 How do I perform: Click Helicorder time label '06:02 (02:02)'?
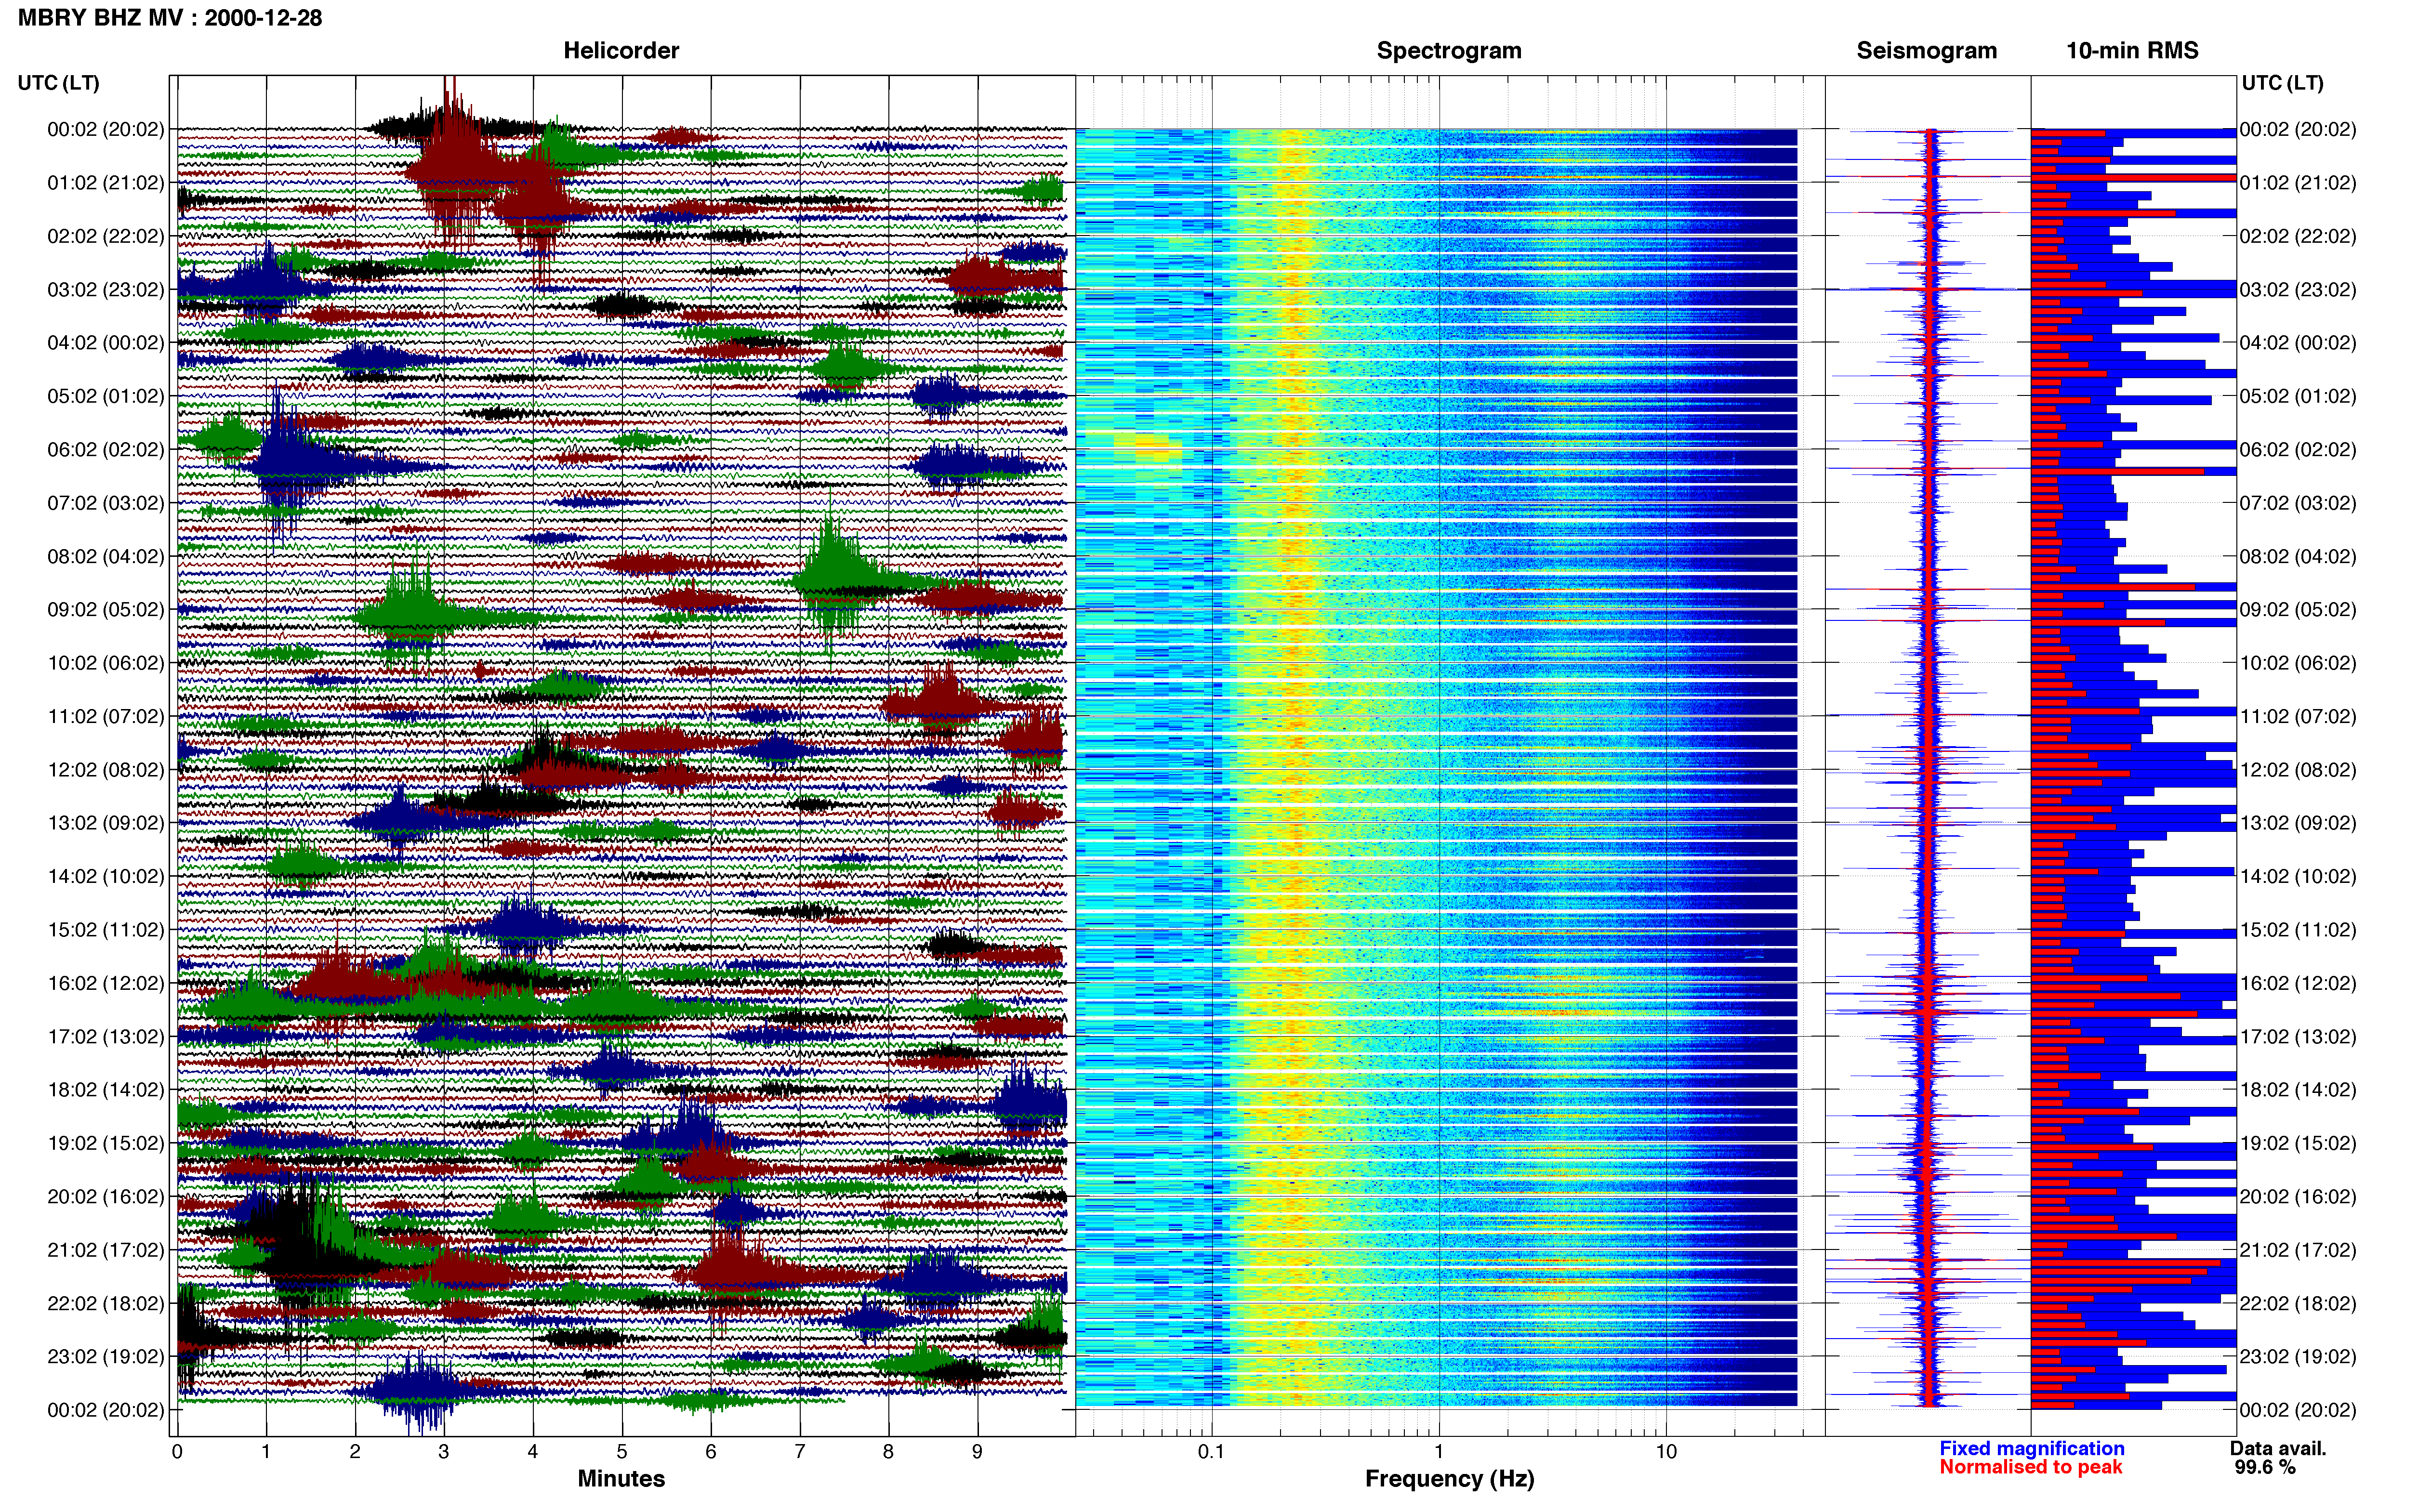tap(106, 450)
